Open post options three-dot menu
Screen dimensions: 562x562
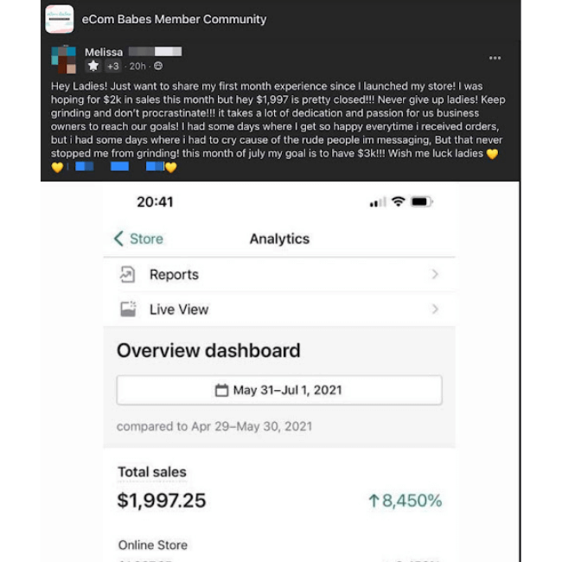(495, 58)
